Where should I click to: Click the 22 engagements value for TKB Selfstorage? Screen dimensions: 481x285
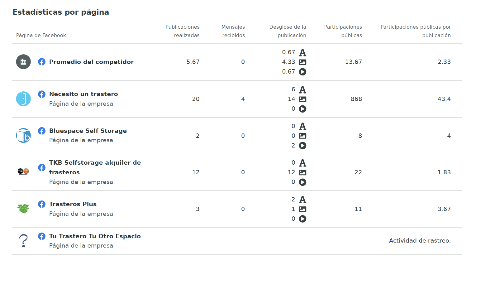[358, 172]
